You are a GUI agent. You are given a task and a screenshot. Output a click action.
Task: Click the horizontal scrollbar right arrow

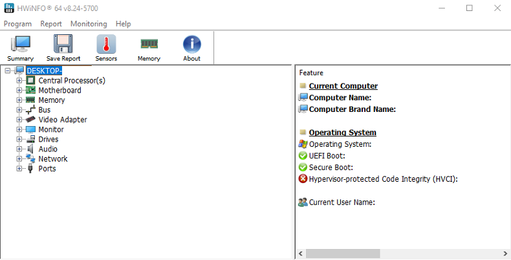505,254
